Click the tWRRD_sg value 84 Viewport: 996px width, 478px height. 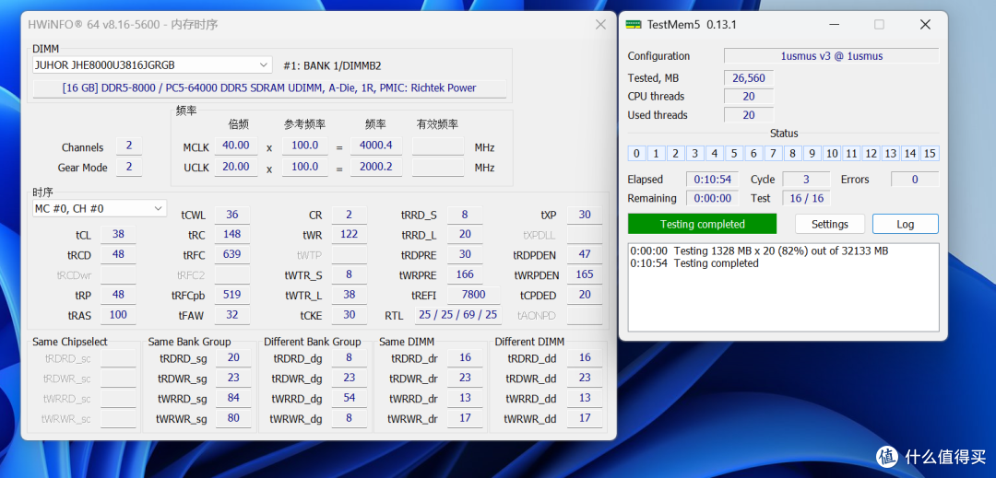233,398
